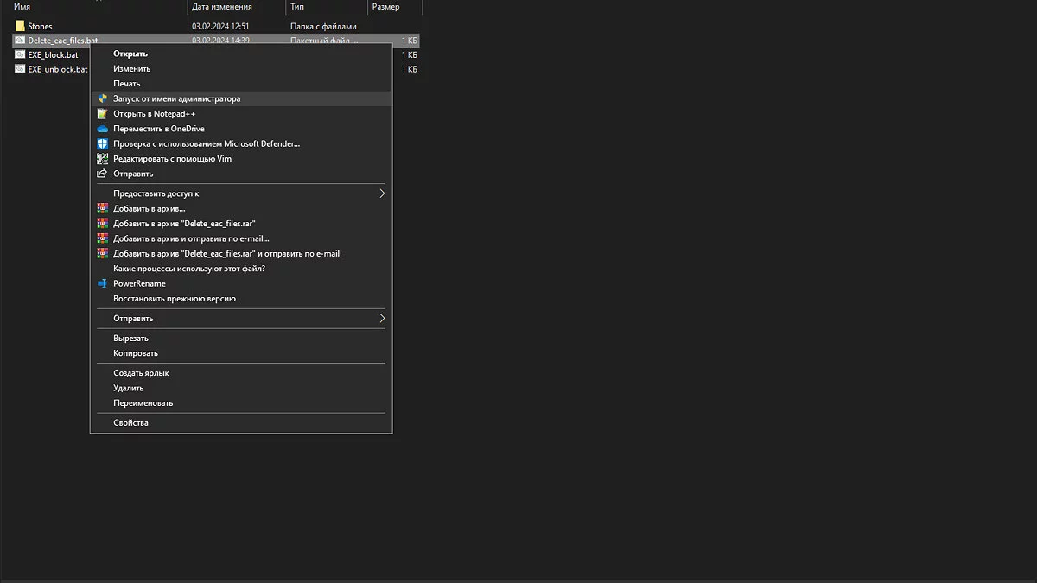Image resolution: width=1037 pixels, height=583 pixels.
Task: Click the admin shield icon beside Запуск от имени администратора
Action: [102, 98]
